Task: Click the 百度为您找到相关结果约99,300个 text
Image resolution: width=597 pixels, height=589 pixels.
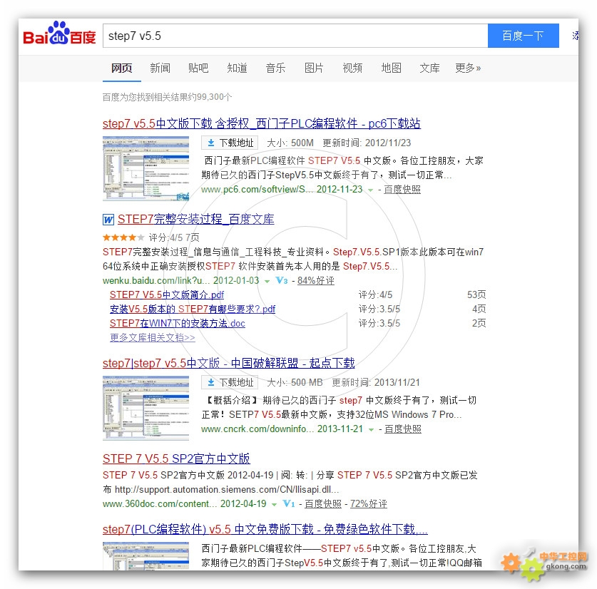Action: [167, 97]
